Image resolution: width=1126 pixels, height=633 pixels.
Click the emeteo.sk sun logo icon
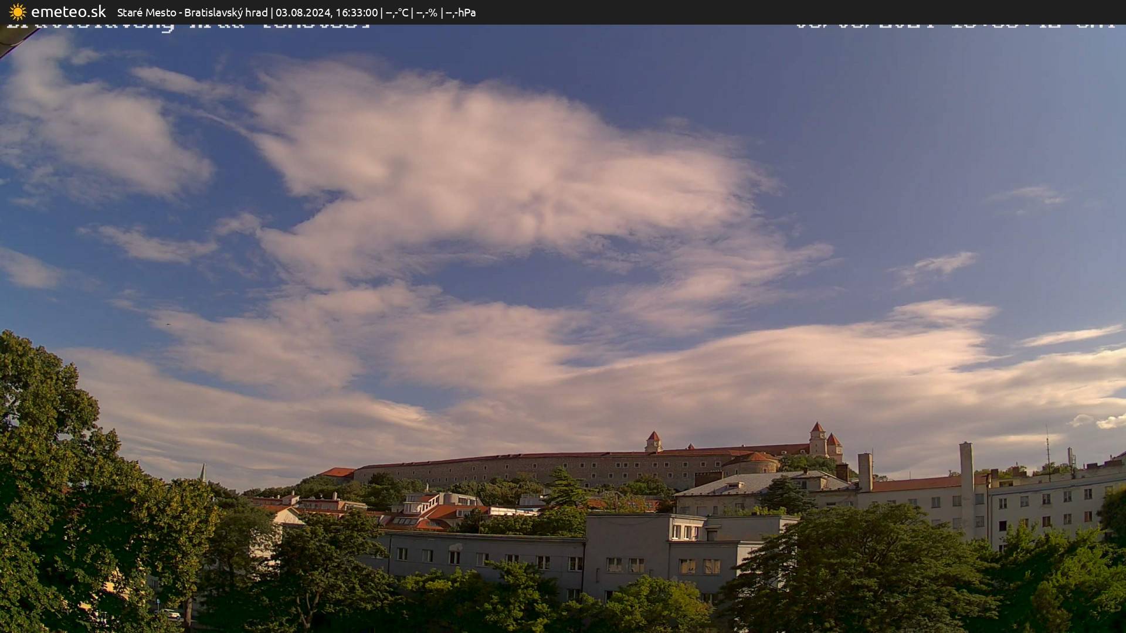pos(18,12)
